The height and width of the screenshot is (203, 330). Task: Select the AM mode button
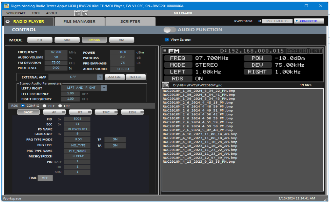click(x=121, y=40)
